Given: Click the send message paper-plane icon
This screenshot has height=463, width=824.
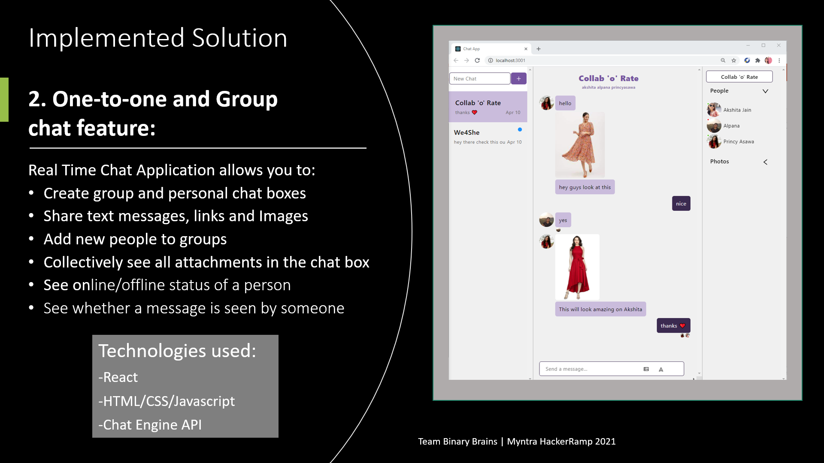Looking at the screenshot, I should point(661,369).
